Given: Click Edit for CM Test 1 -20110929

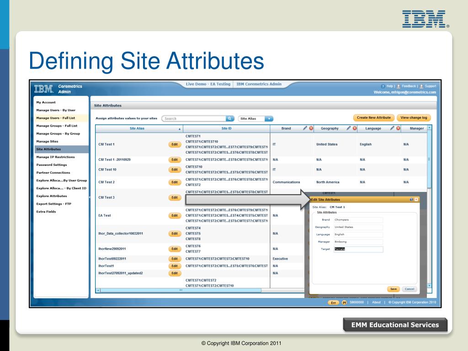Looking at the screenshot, I should (x=175, y=160).
